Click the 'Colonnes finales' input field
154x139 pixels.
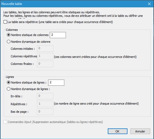(x=45, y=64)
